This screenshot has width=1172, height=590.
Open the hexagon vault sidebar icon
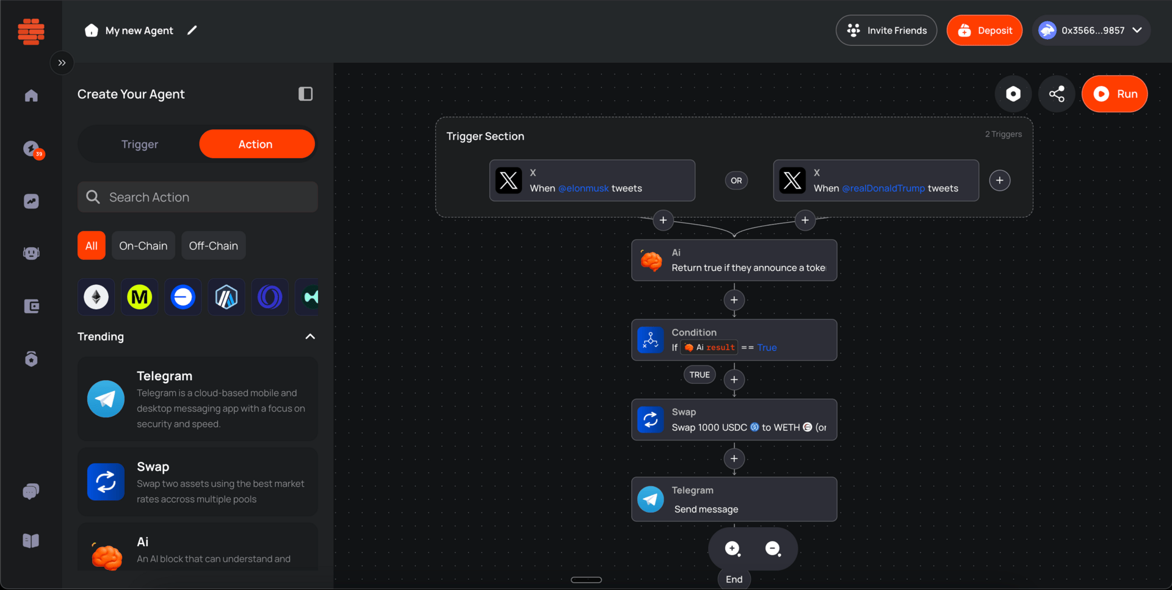click(31, 359)
